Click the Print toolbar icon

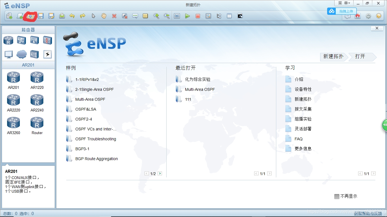click(x=62, y=16)
